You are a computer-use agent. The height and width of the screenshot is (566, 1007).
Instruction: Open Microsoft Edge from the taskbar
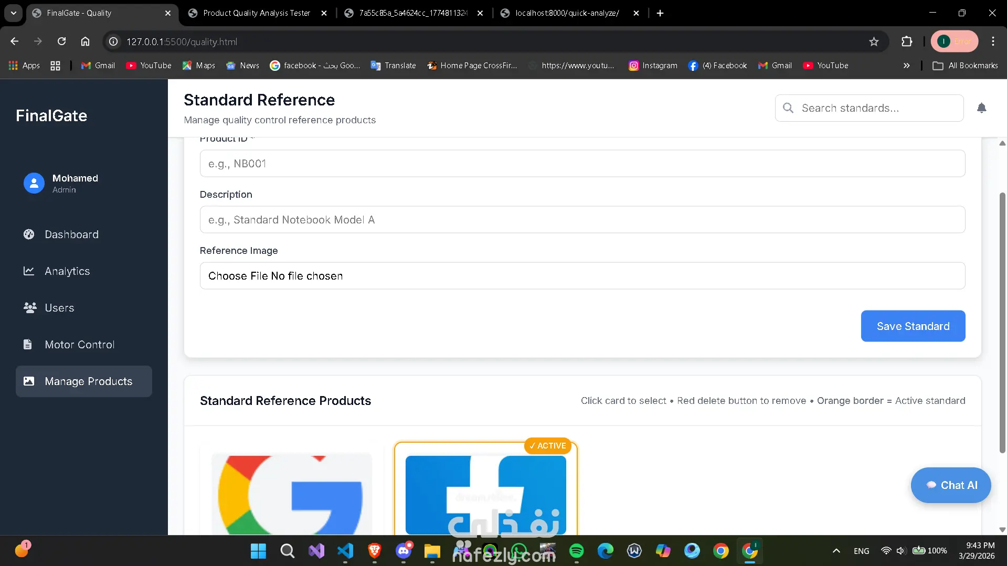(x=606, y=551)
